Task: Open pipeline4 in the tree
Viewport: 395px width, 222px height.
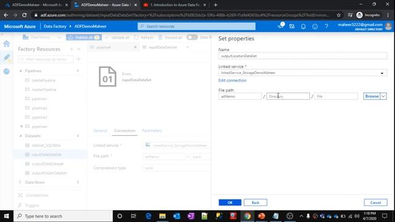Action: click(39, 126)
